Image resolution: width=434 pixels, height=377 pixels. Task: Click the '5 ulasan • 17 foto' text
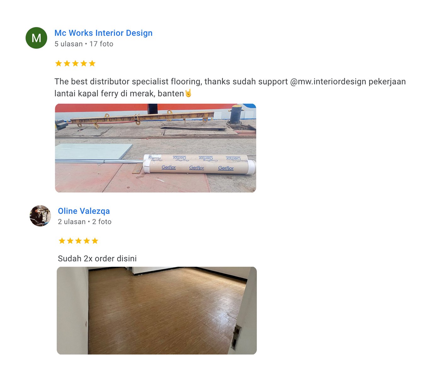84,44
